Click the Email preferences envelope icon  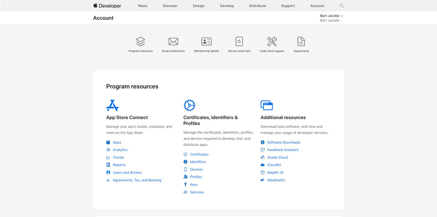[x=173, y=42]
